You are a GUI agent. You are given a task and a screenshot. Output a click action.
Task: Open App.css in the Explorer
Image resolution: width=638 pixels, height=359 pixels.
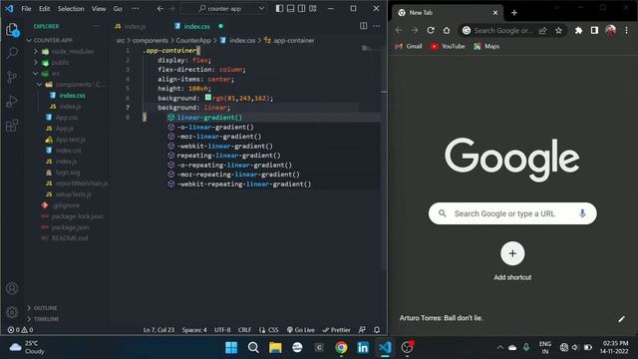coord(67,118)
